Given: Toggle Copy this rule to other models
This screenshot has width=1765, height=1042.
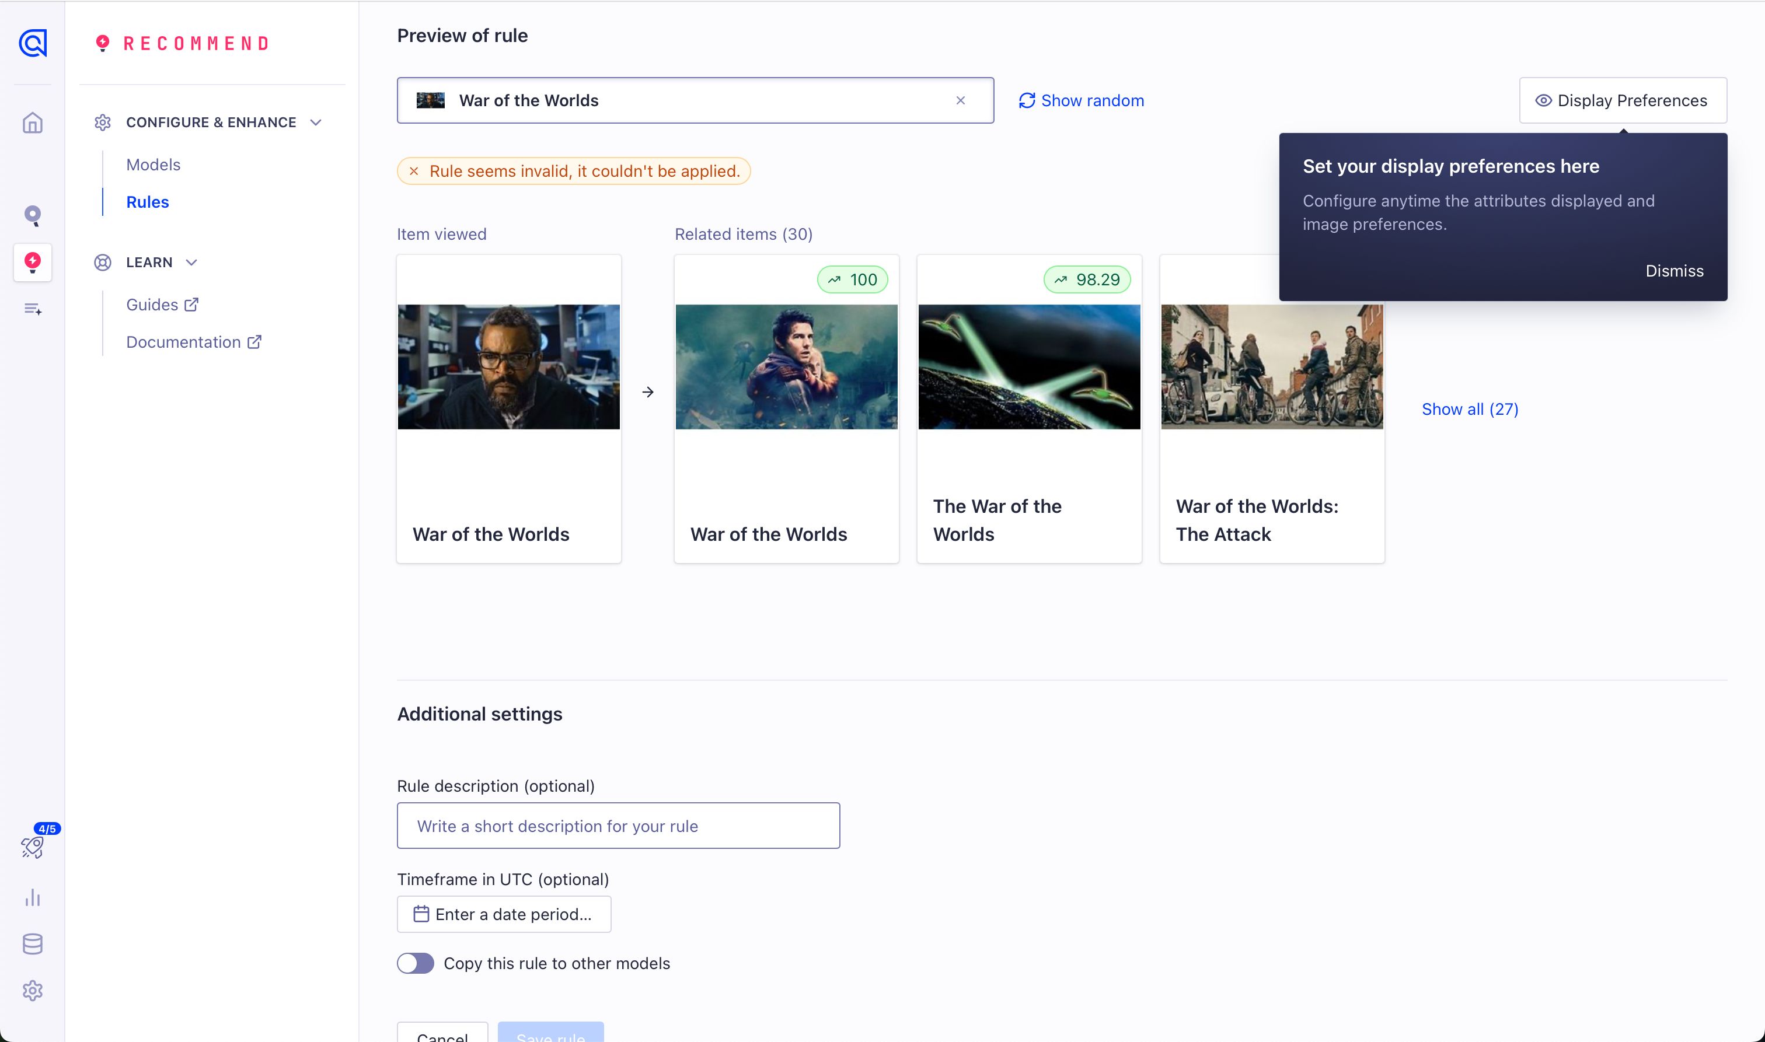Looking at the screenshot, I should pos(415,963).
